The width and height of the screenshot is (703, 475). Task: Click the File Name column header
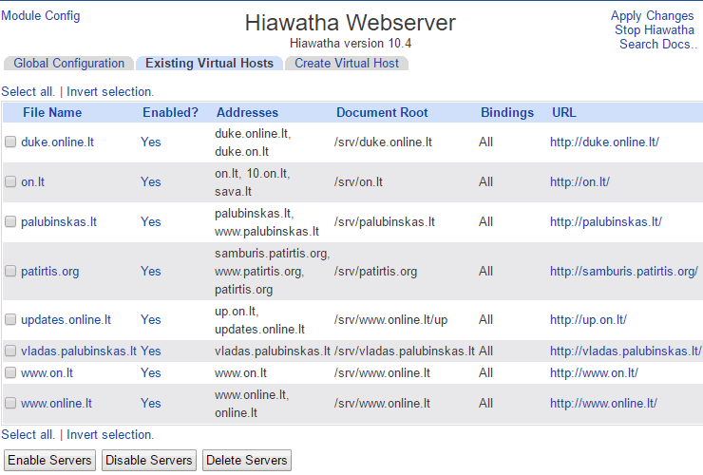(x=52, y=113)
